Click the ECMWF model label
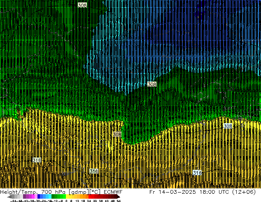This screenshot has height=202, width=261. (112, 192)
